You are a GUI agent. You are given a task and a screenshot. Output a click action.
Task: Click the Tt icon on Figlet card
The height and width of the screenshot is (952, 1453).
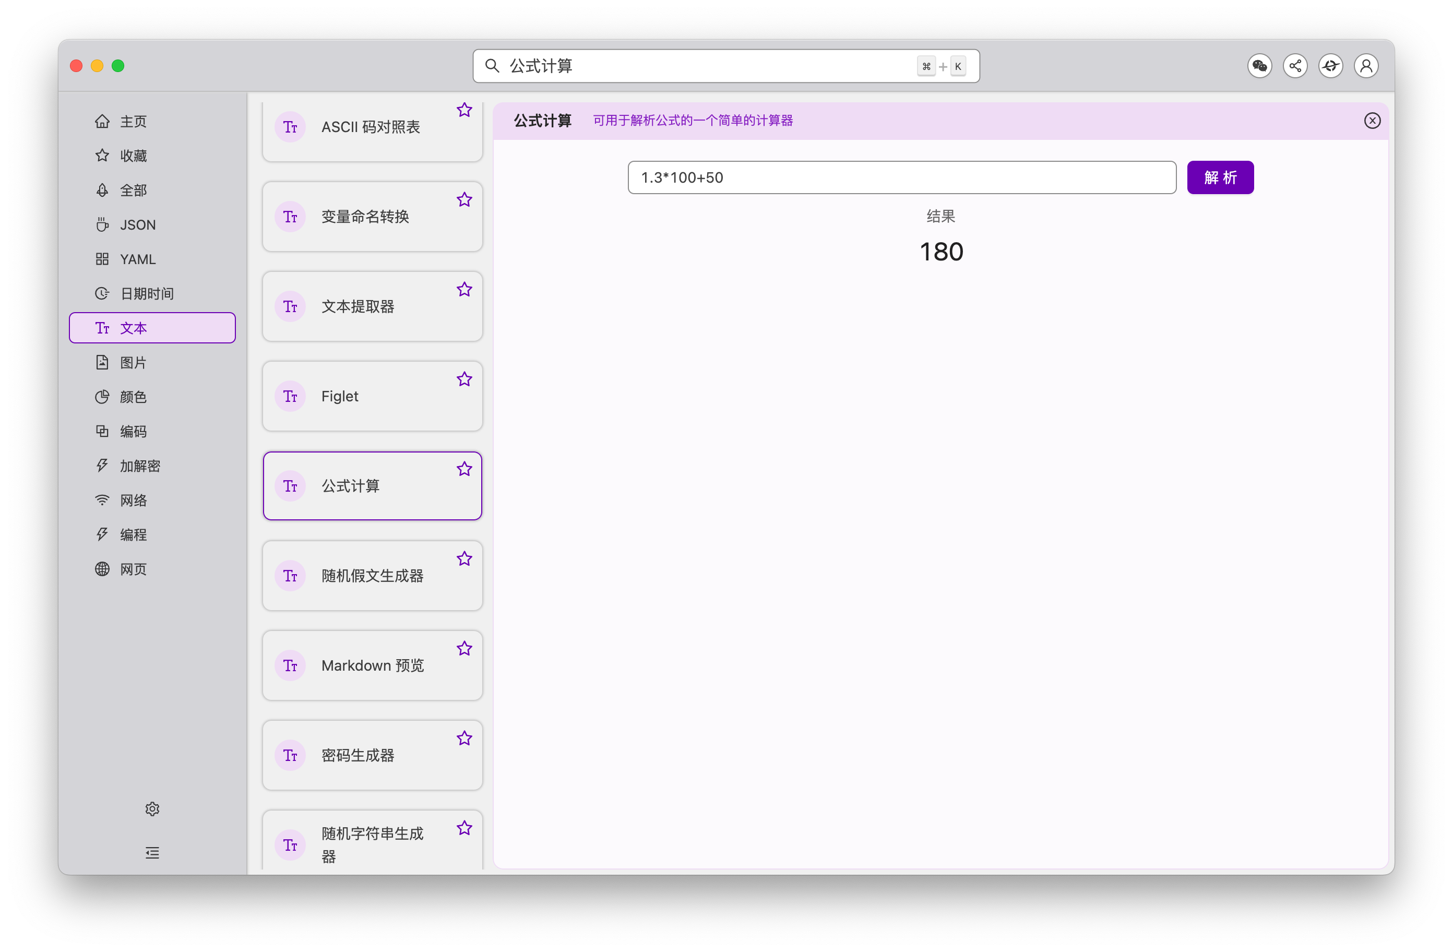pyautogui.click(x=290, y=396)
